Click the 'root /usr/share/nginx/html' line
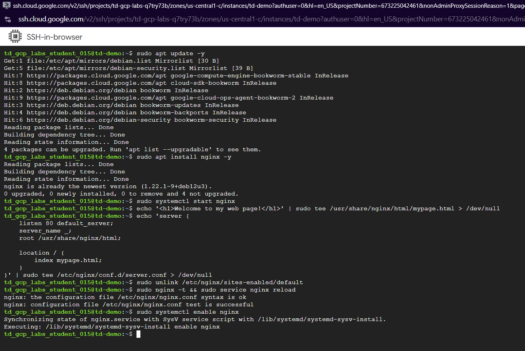This screenshot has width=525, height=351. pos(70,238)
